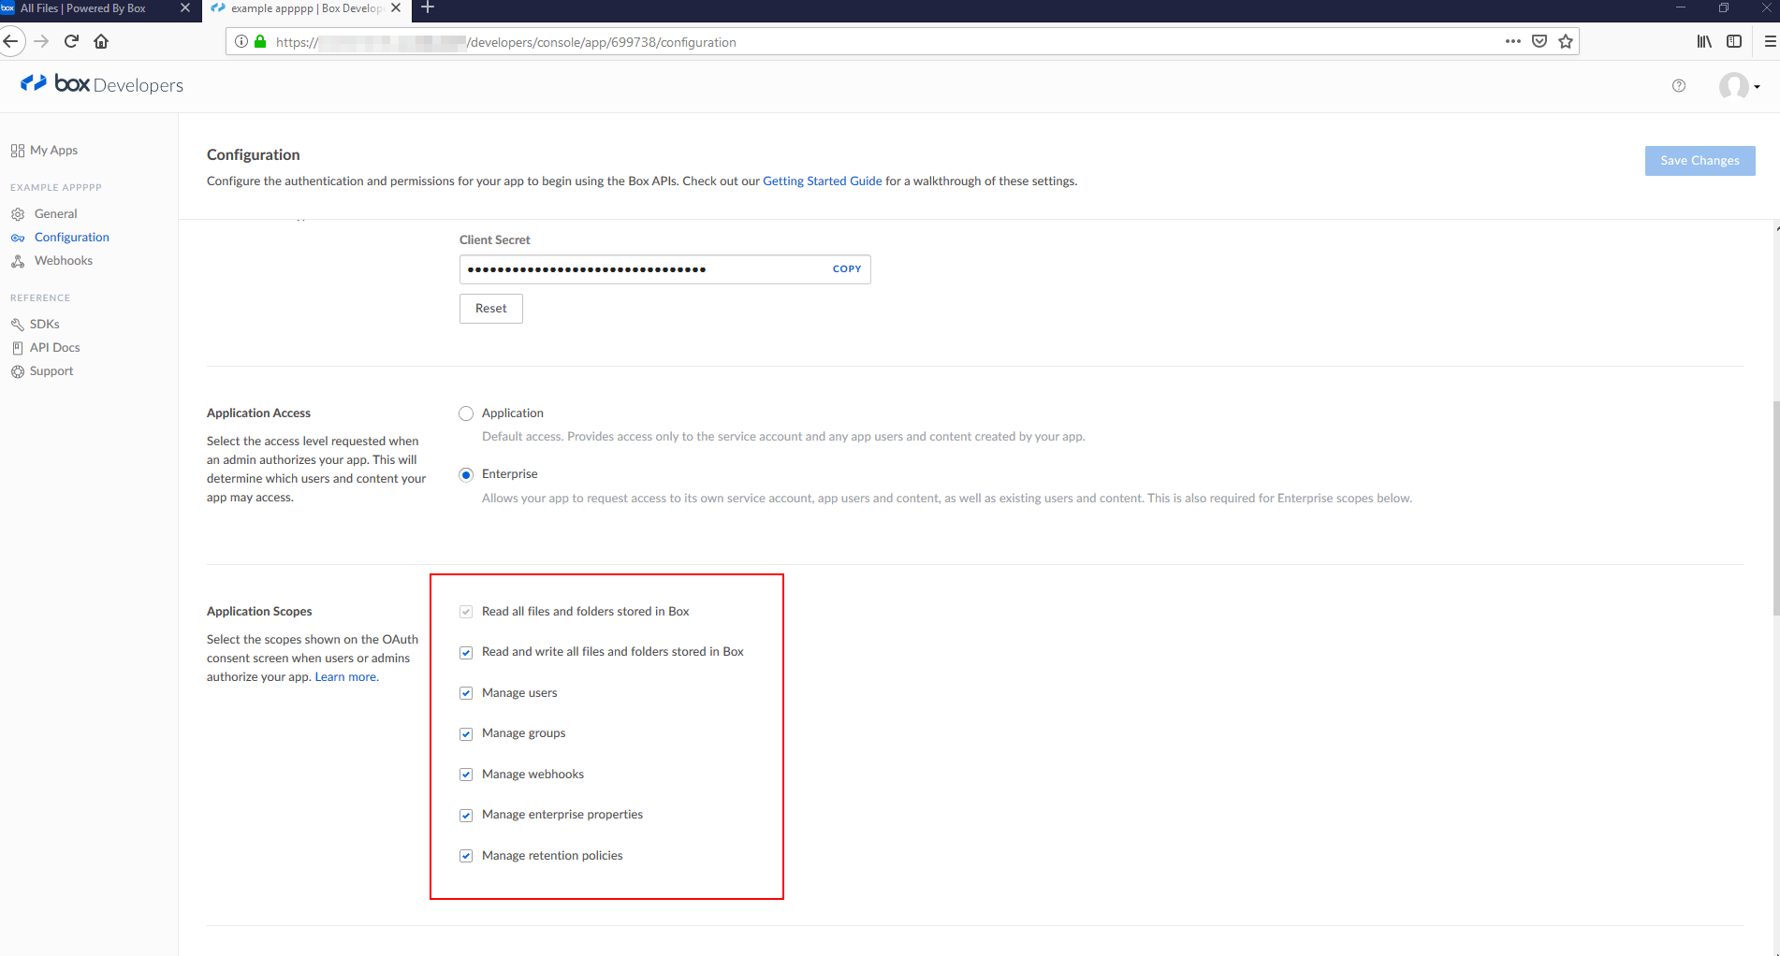Screen dimensions: 1780x956
Task: Switch to the All Files browser tab
Action: coord(94,8)
